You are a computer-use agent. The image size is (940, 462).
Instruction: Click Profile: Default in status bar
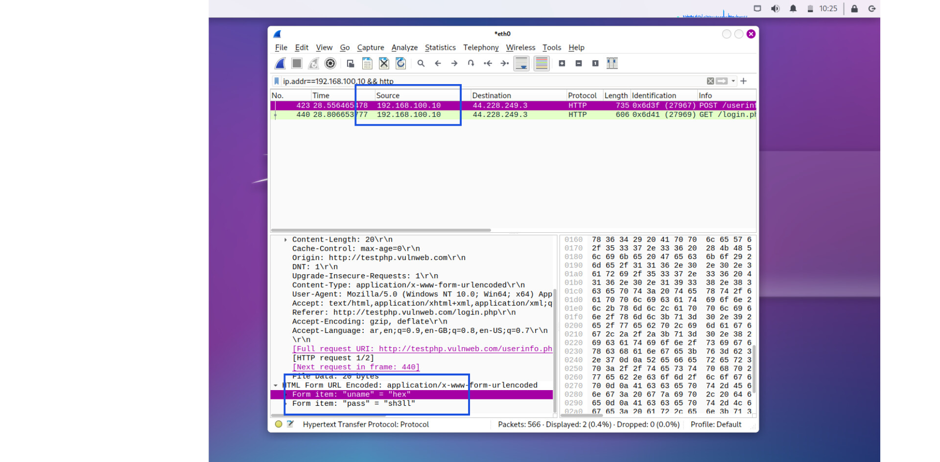pos(716,424)
